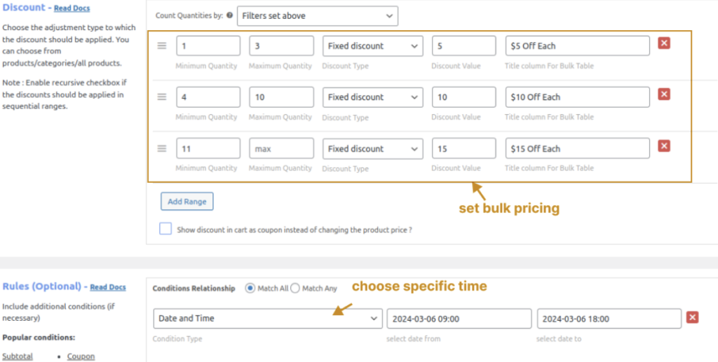Image resolution: width=718 pixels, height=362 pixels.
Task: Open Read Docs link next to Rules (Optional)
Action: (x=108, y=287)
